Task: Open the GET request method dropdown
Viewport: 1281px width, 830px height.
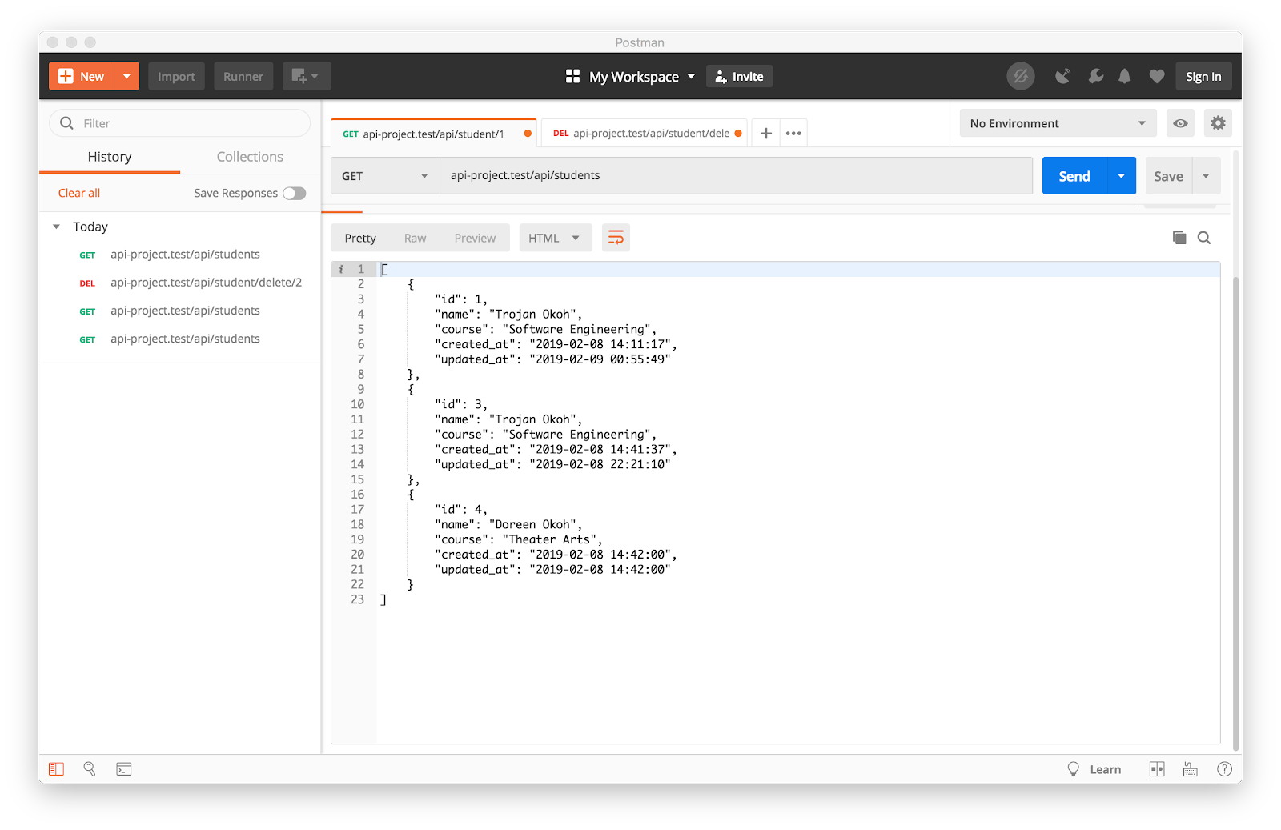Action: click(x=385, y=176)
